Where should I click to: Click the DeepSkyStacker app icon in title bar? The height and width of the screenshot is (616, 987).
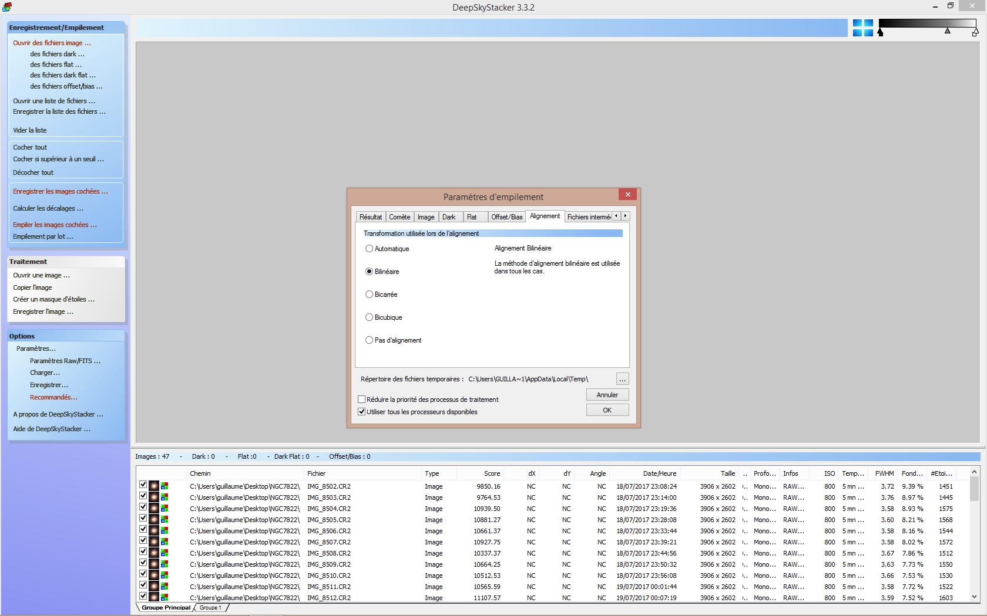pyautogui.click(x=7, y=7)
